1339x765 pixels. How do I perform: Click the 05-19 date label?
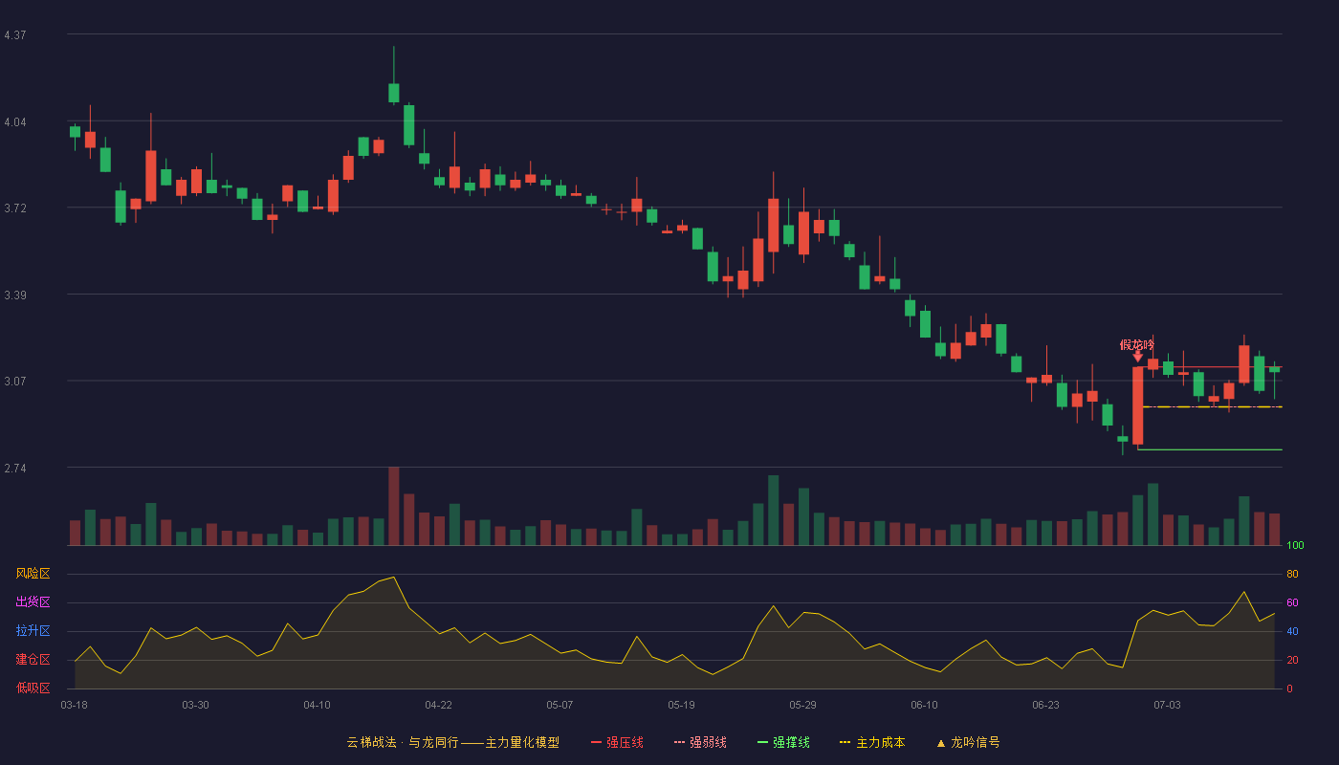pyautogui.click(x=681, y=705)
